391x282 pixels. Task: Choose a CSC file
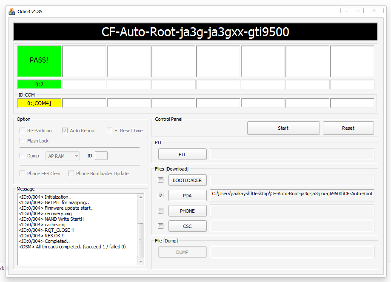187,226
